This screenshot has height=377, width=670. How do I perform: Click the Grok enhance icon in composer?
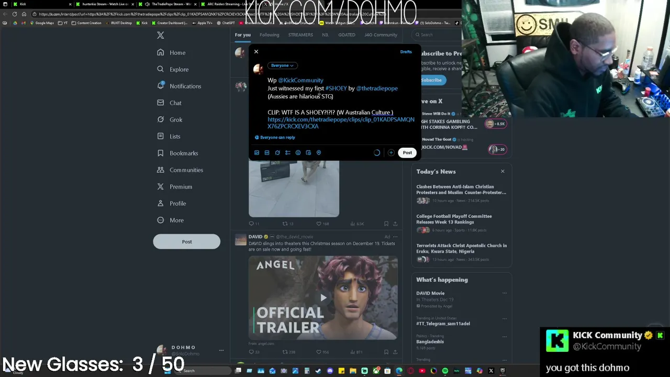click(x=277, y=152)
